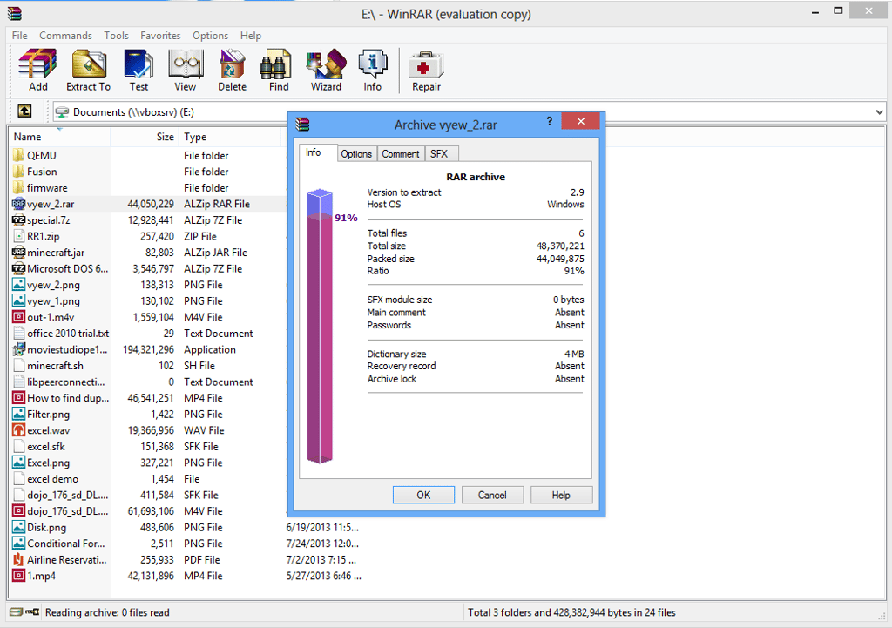Click the 1.mp4 video file icon
The image size is (892, 628).
point(19,576)
